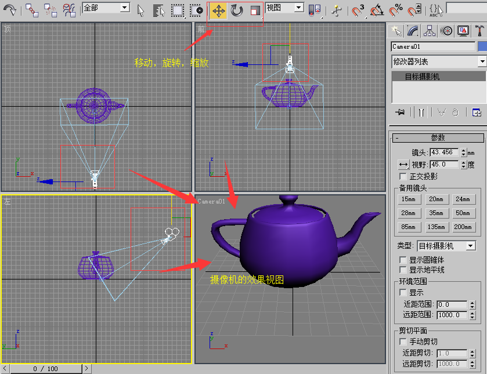487x374 pixels.
Task: Click the Camera01 object color swatch
Action: (x=482, y=46)
